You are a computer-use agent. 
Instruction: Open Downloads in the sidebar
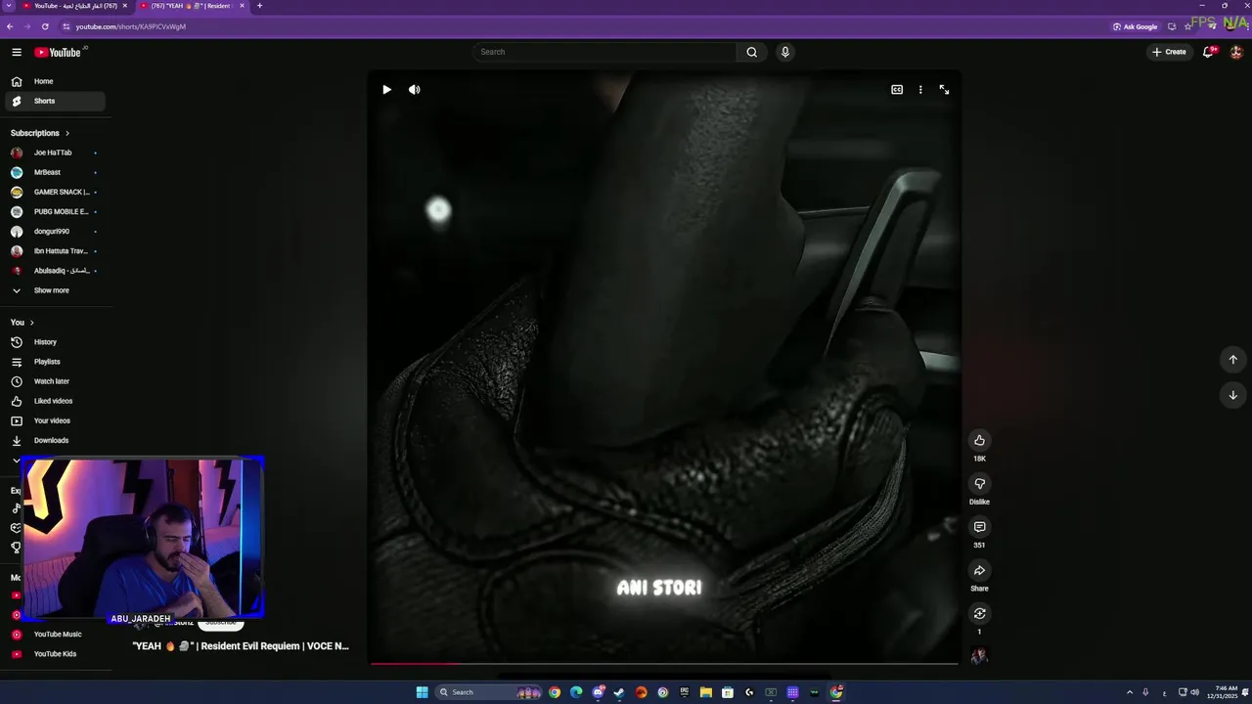pos(55,440)
